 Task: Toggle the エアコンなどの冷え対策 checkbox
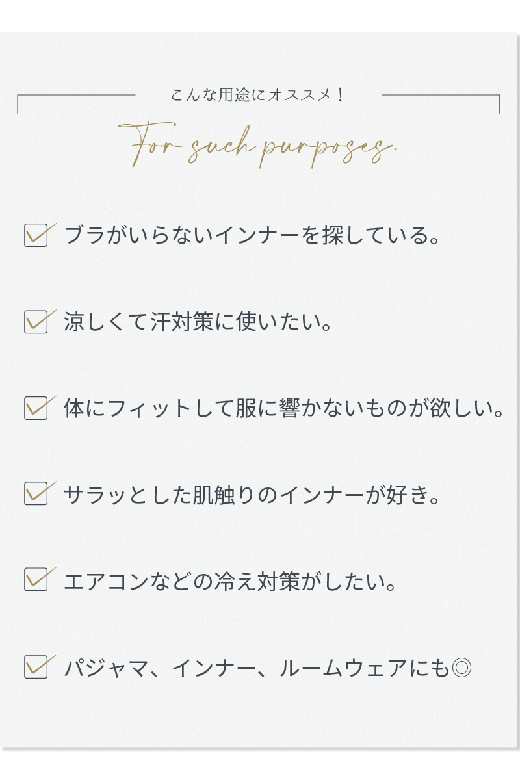coord(36,580)
